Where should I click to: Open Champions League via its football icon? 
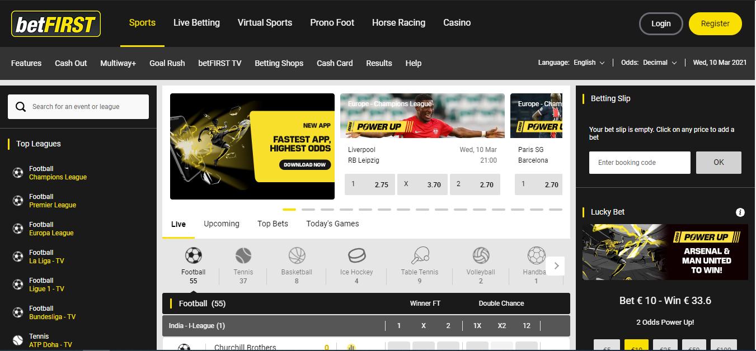click(18, 173)
